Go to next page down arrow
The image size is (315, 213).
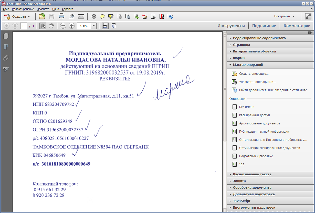tap(15, 26)
